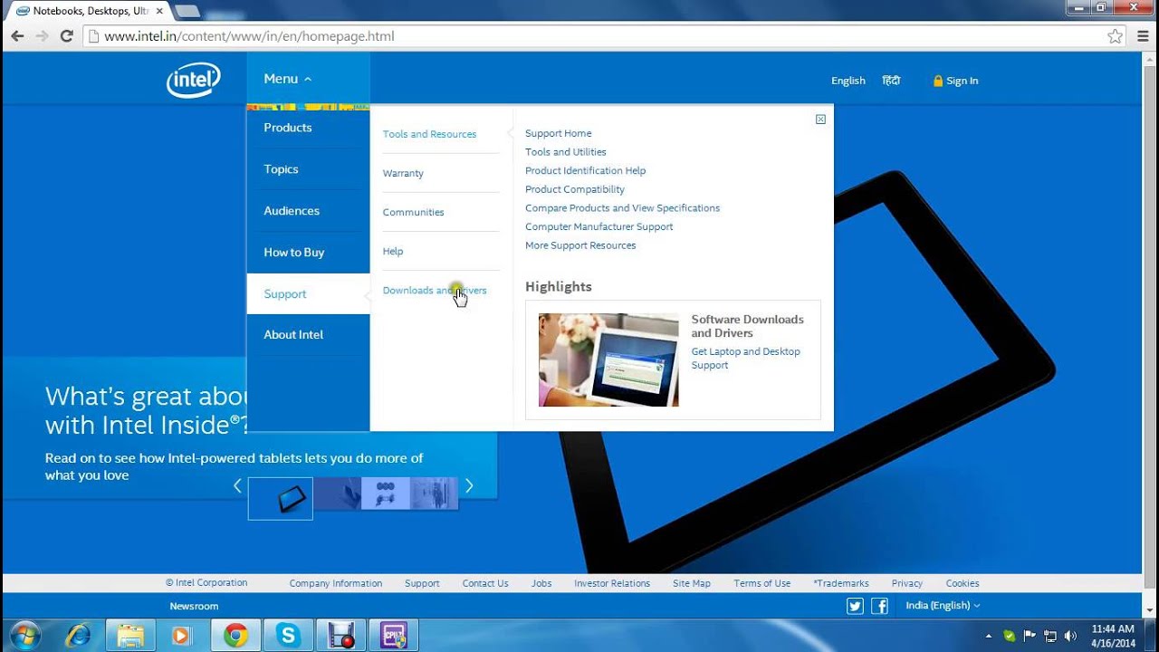This screenshot has height=652, width=1159.
Task: Open Skype from the taskbar
Action: coord(289,636)
